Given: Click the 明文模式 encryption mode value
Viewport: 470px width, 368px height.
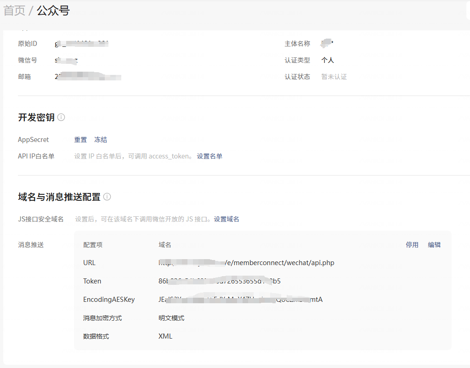Looking at the screenshot, I should point(170,317).
